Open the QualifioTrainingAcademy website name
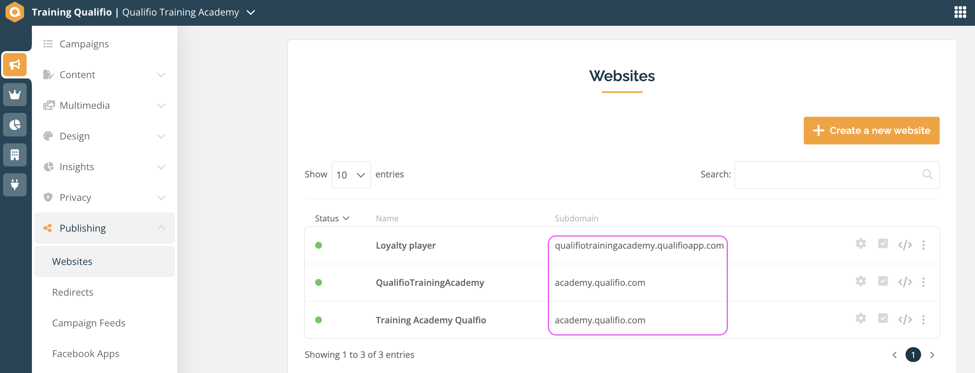This screenshot has width=975, height=373. tap(430, 283)
